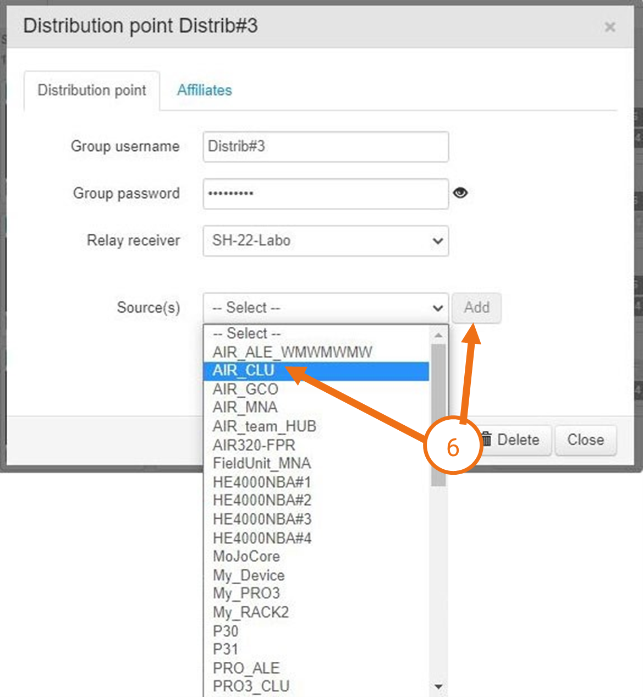Click the Add source button
Viewport: 643px width, 697px height.
[476, 308]
